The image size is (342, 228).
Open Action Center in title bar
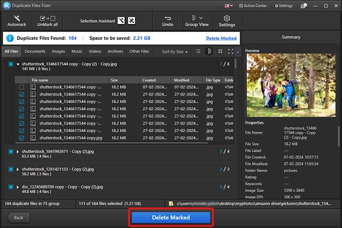tap(253, 6)
